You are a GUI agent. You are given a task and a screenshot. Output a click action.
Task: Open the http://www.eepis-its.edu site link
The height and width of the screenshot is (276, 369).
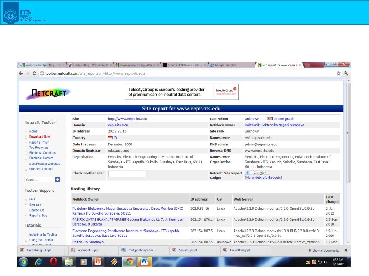tap(127, 119)
